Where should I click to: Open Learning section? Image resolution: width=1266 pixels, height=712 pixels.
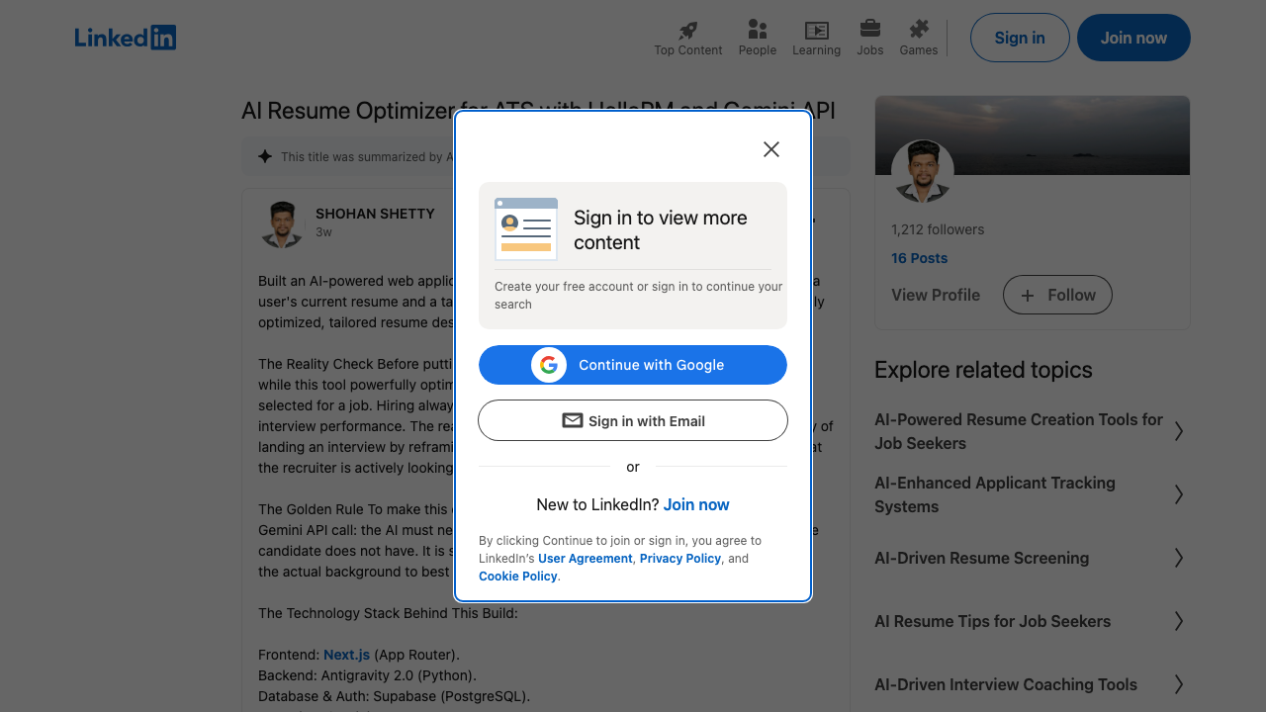(816, 38)
